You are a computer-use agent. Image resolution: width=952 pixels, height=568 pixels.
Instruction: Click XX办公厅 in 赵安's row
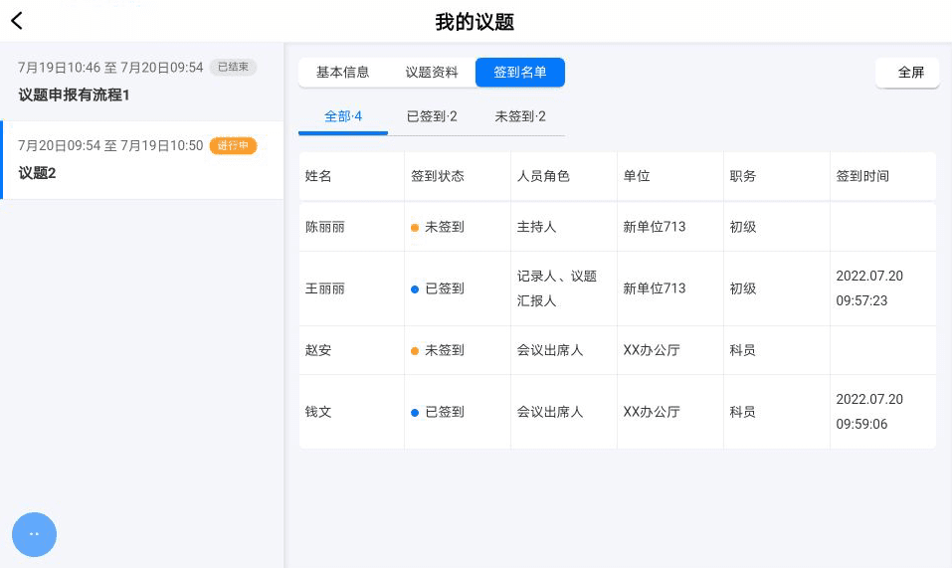click(x=652, y=350)
